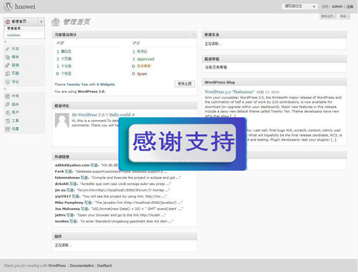The width and height of the screenshot is (358, 272).
Task: Click the users icon beside 用户
Action: (x=8, y=112)
